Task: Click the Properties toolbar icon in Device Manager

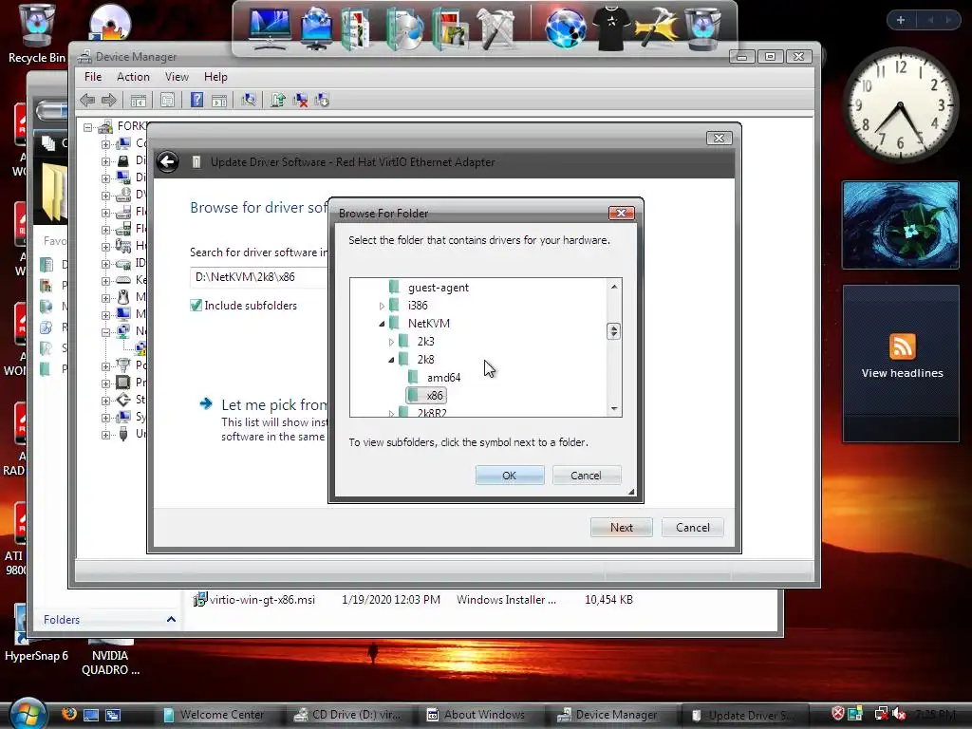Action: pyautogui.click(x=167, y=100)
